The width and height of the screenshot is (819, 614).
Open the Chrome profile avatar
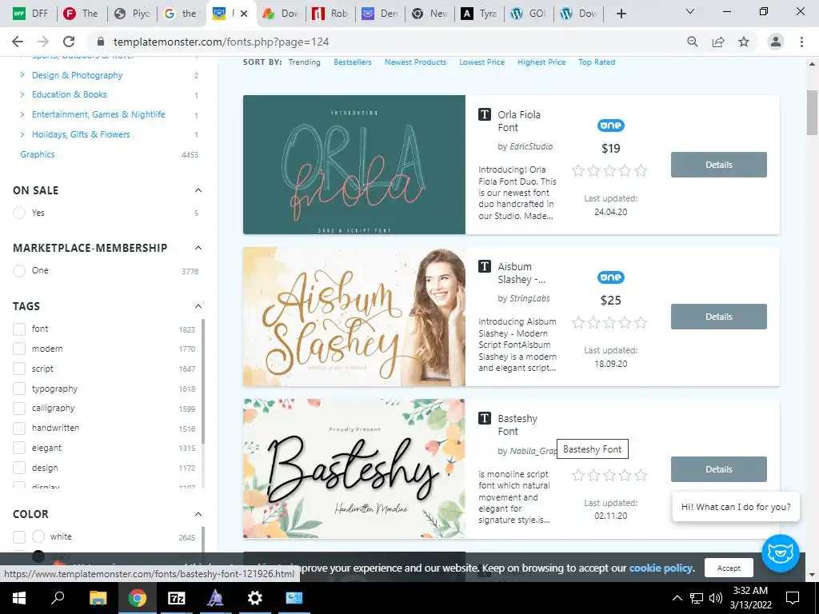tap(776, 42)
